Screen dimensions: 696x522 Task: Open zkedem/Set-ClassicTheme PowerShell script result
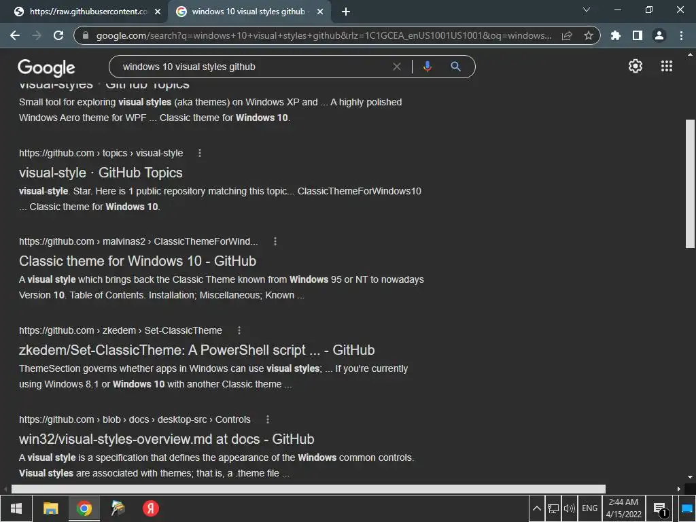(x=196, y=350)
